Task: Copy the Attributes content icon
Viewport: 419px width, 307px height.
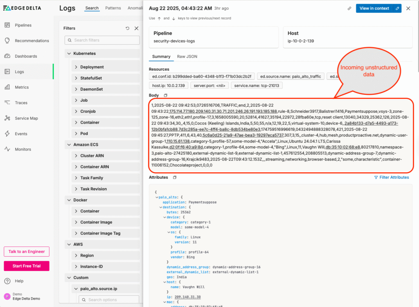Action: 175,177
